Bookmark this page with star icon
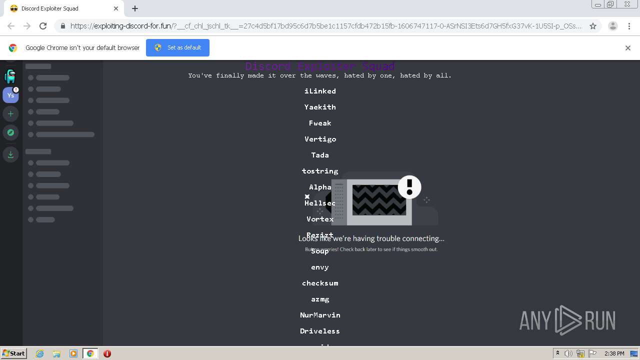 (x=593, y=26)
